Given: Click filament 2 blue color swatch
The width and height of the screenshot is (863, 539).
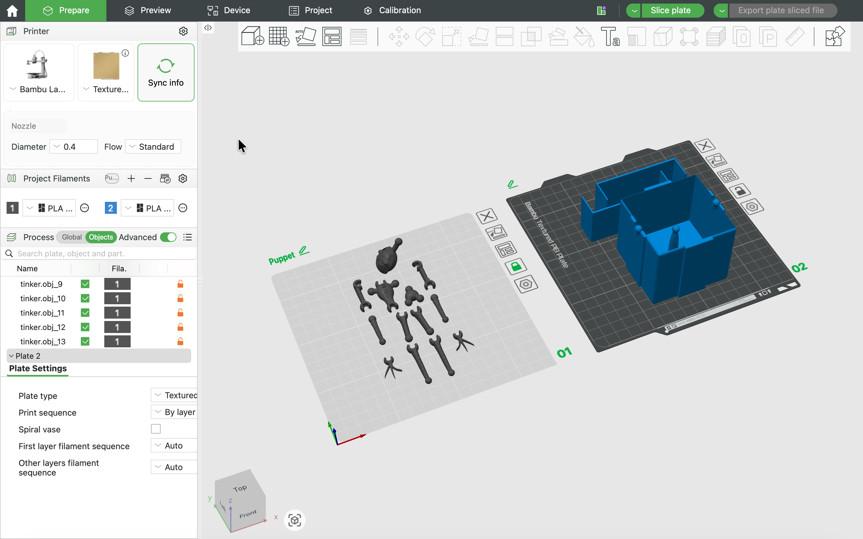Looking at the screenshot, I should coord(111,208).
